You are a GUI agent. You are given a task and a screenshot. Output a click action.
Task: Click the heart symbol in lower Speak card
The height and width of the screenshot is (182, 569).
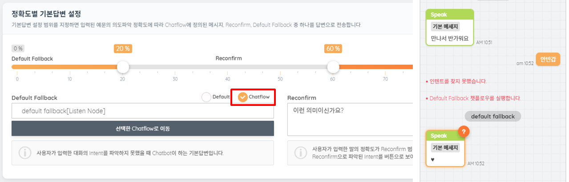tap(433, 159)
